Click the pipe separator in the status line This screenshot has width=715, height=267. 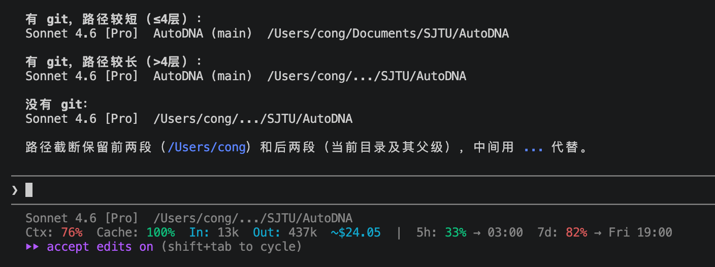399,233
